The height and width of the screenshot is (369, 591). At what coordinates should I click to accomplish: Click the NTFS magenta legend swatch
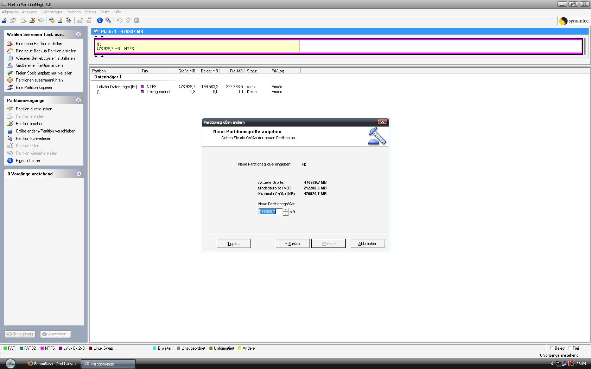42,348
